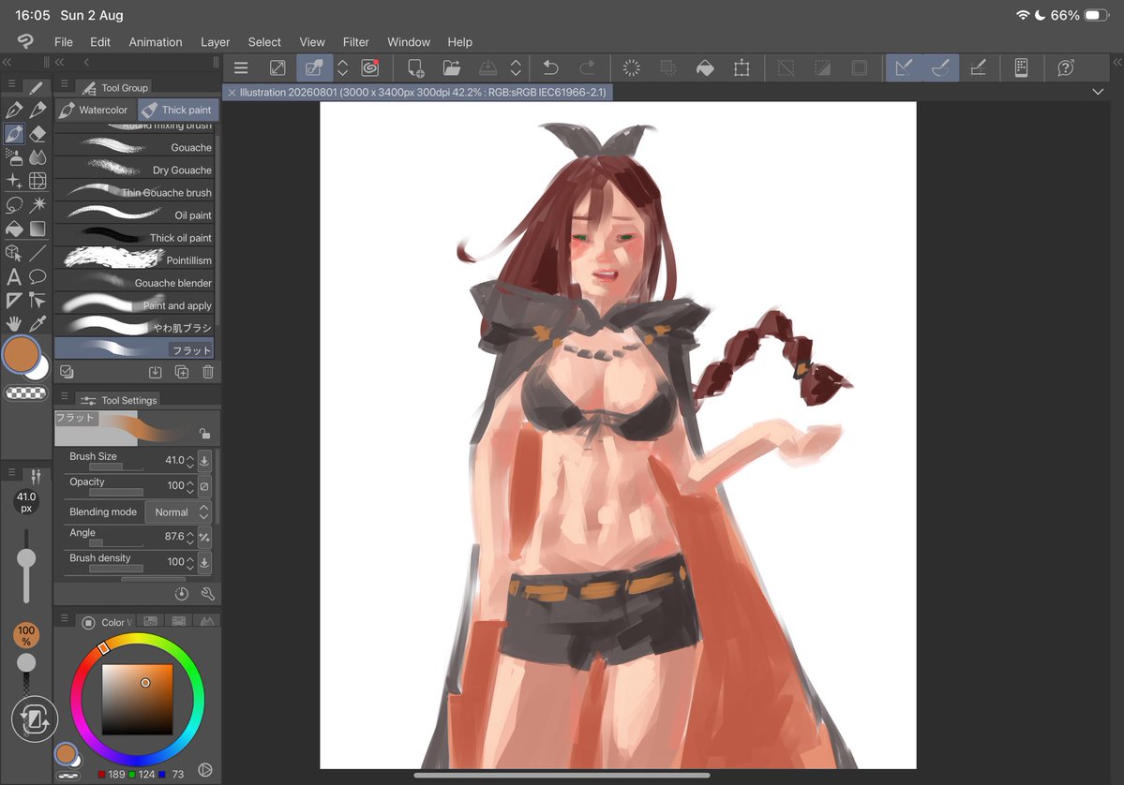Screen dimensions: 1124x785
Task: Select the Dry Gouache brush
Action: [134, 170]
